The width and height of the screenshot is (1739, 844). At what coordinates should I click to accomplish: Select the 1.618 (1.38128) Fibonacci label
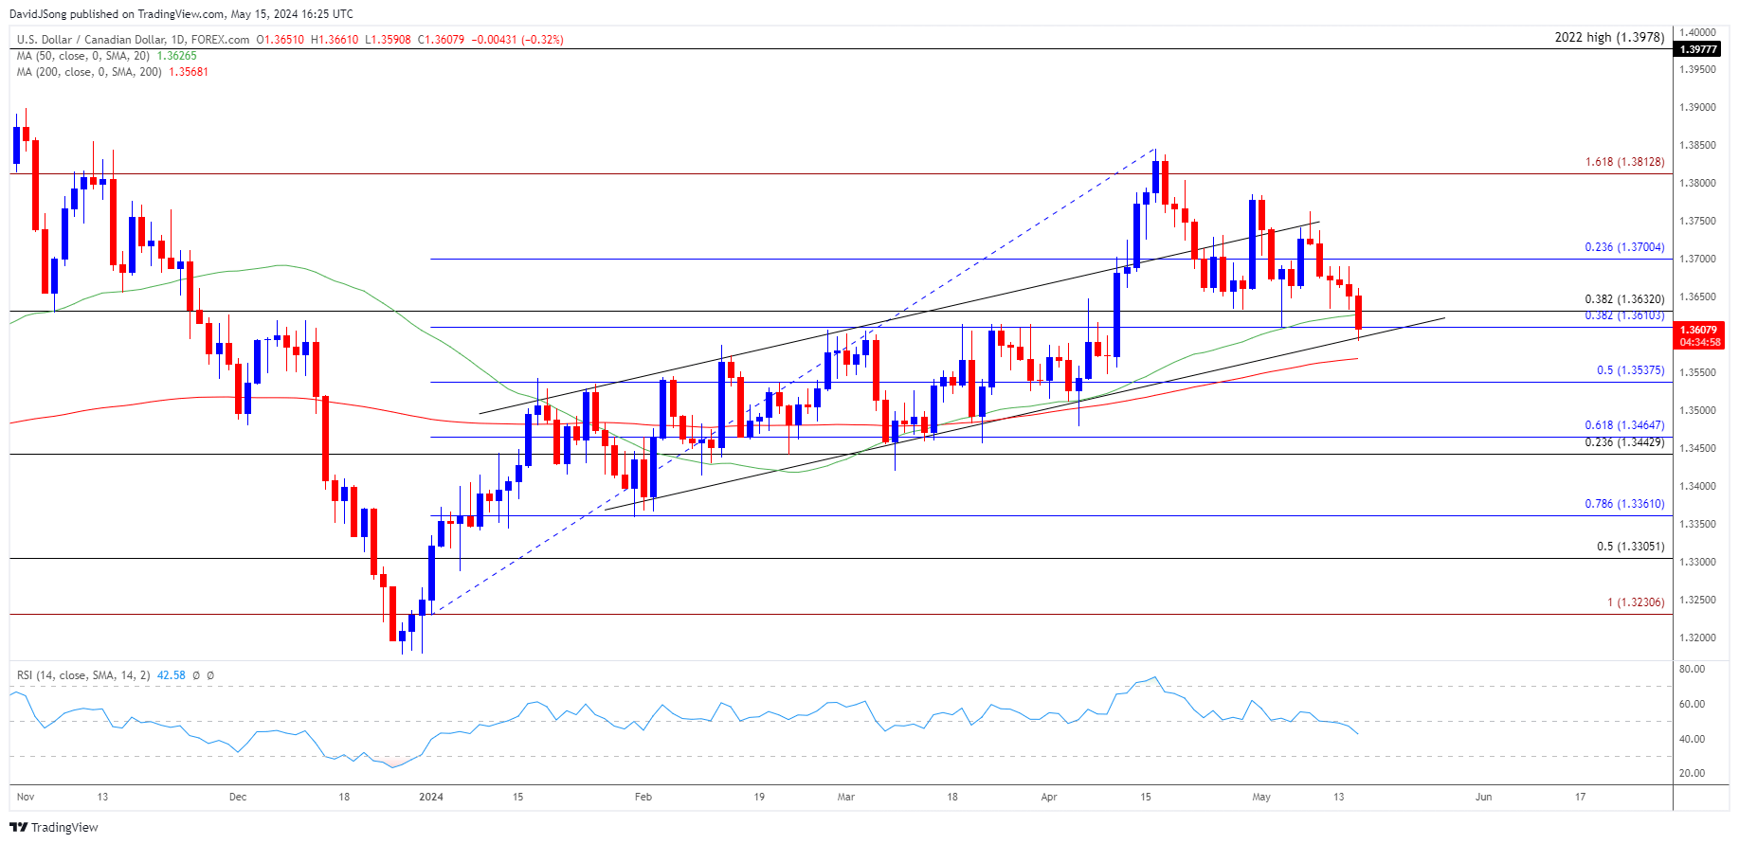pyautogui.click(x=1624, y=162)
